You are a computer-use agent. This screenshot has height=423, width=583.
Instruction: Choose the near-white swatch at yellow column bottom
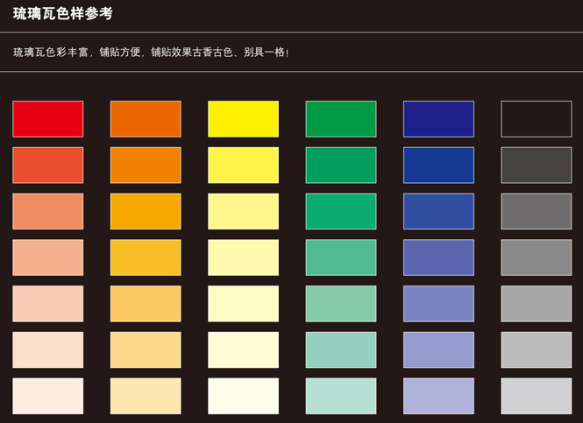click(x=243, y=396)
